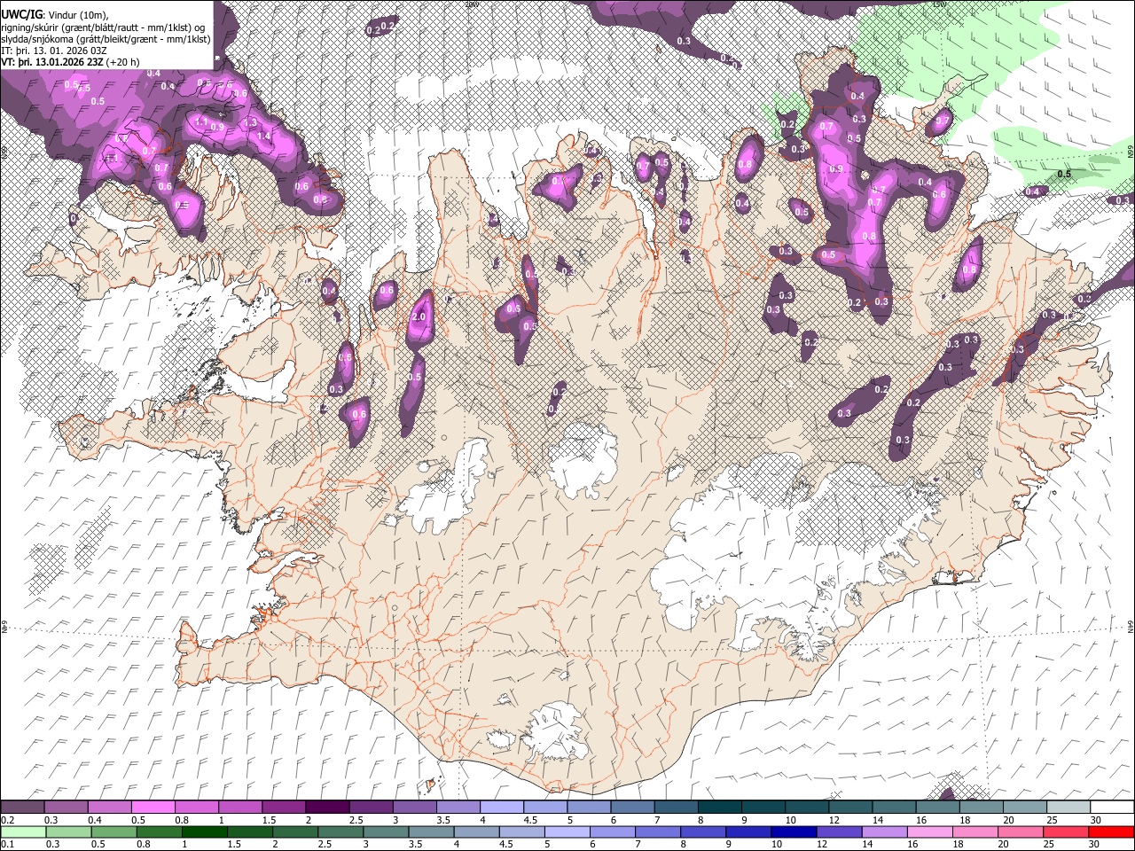Click the lightest green 0.1–0.3 swatch, lower scale

click(x=23, y=832)
